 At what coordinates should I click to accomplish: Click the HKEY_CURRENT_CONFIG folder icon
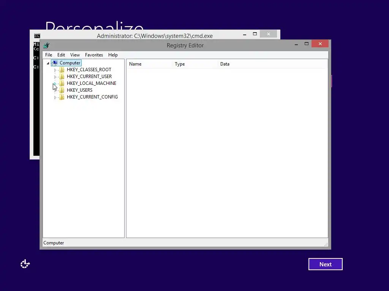[62, 97]
